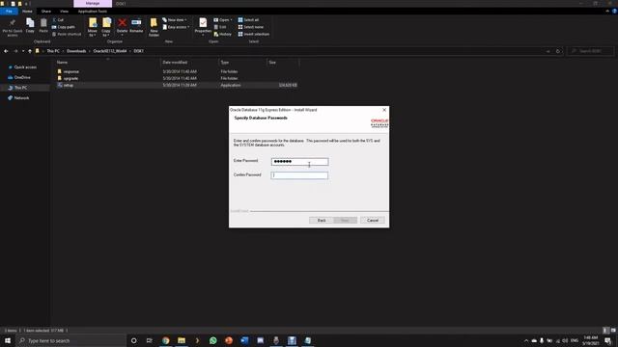This screenshot has width=618, height=347.
Task: Click the Cancel button in wizard
Action: click(x=373, y=221)
